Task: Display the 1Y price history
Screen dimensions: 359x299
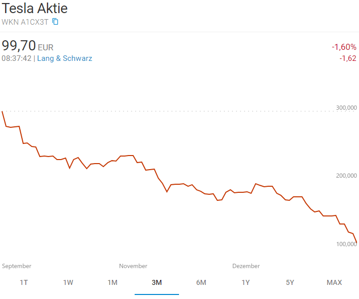Action: (x=246, y=282)
